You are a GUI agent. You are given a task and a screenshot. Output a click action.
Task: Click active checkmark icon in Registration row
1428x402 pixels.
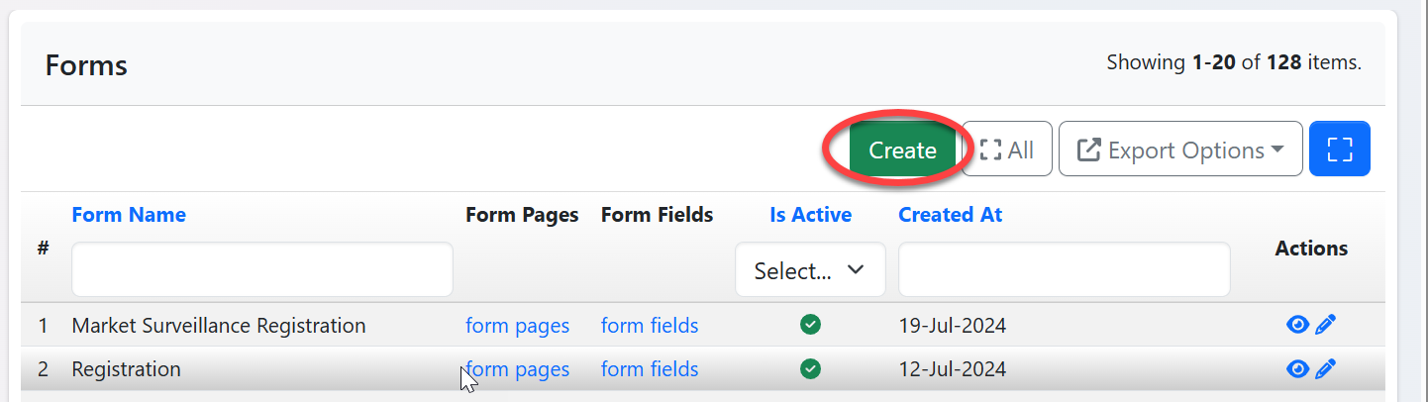point(810,368)
